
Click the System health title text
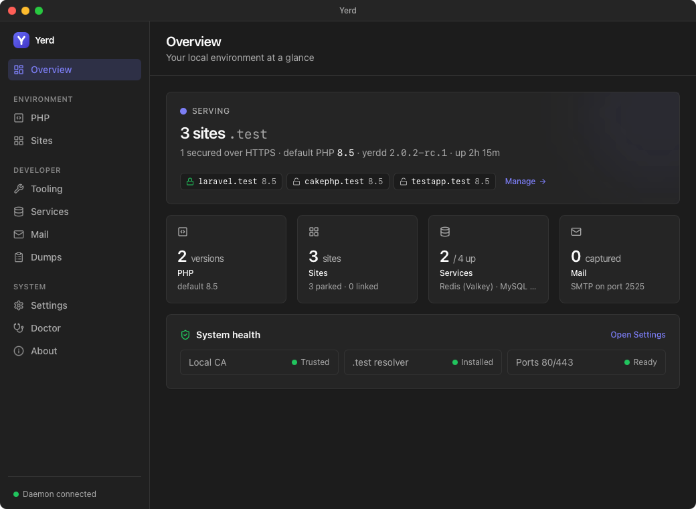[228, 335]
